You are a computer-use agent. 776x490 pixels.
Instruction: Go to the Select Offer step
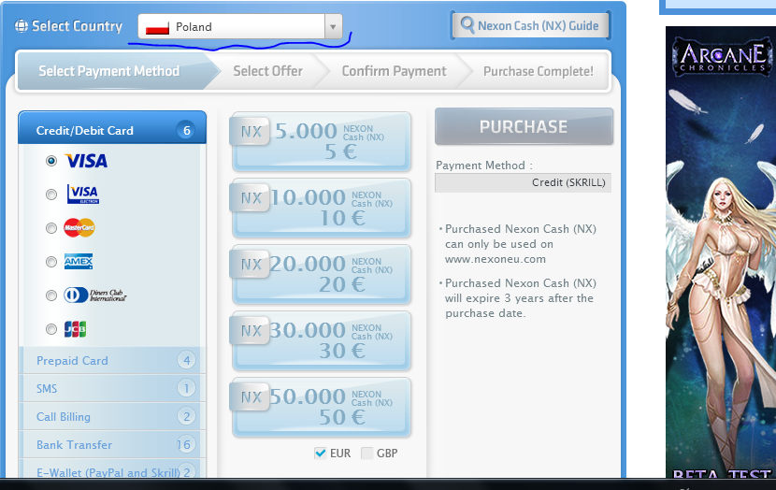(267, 71)
